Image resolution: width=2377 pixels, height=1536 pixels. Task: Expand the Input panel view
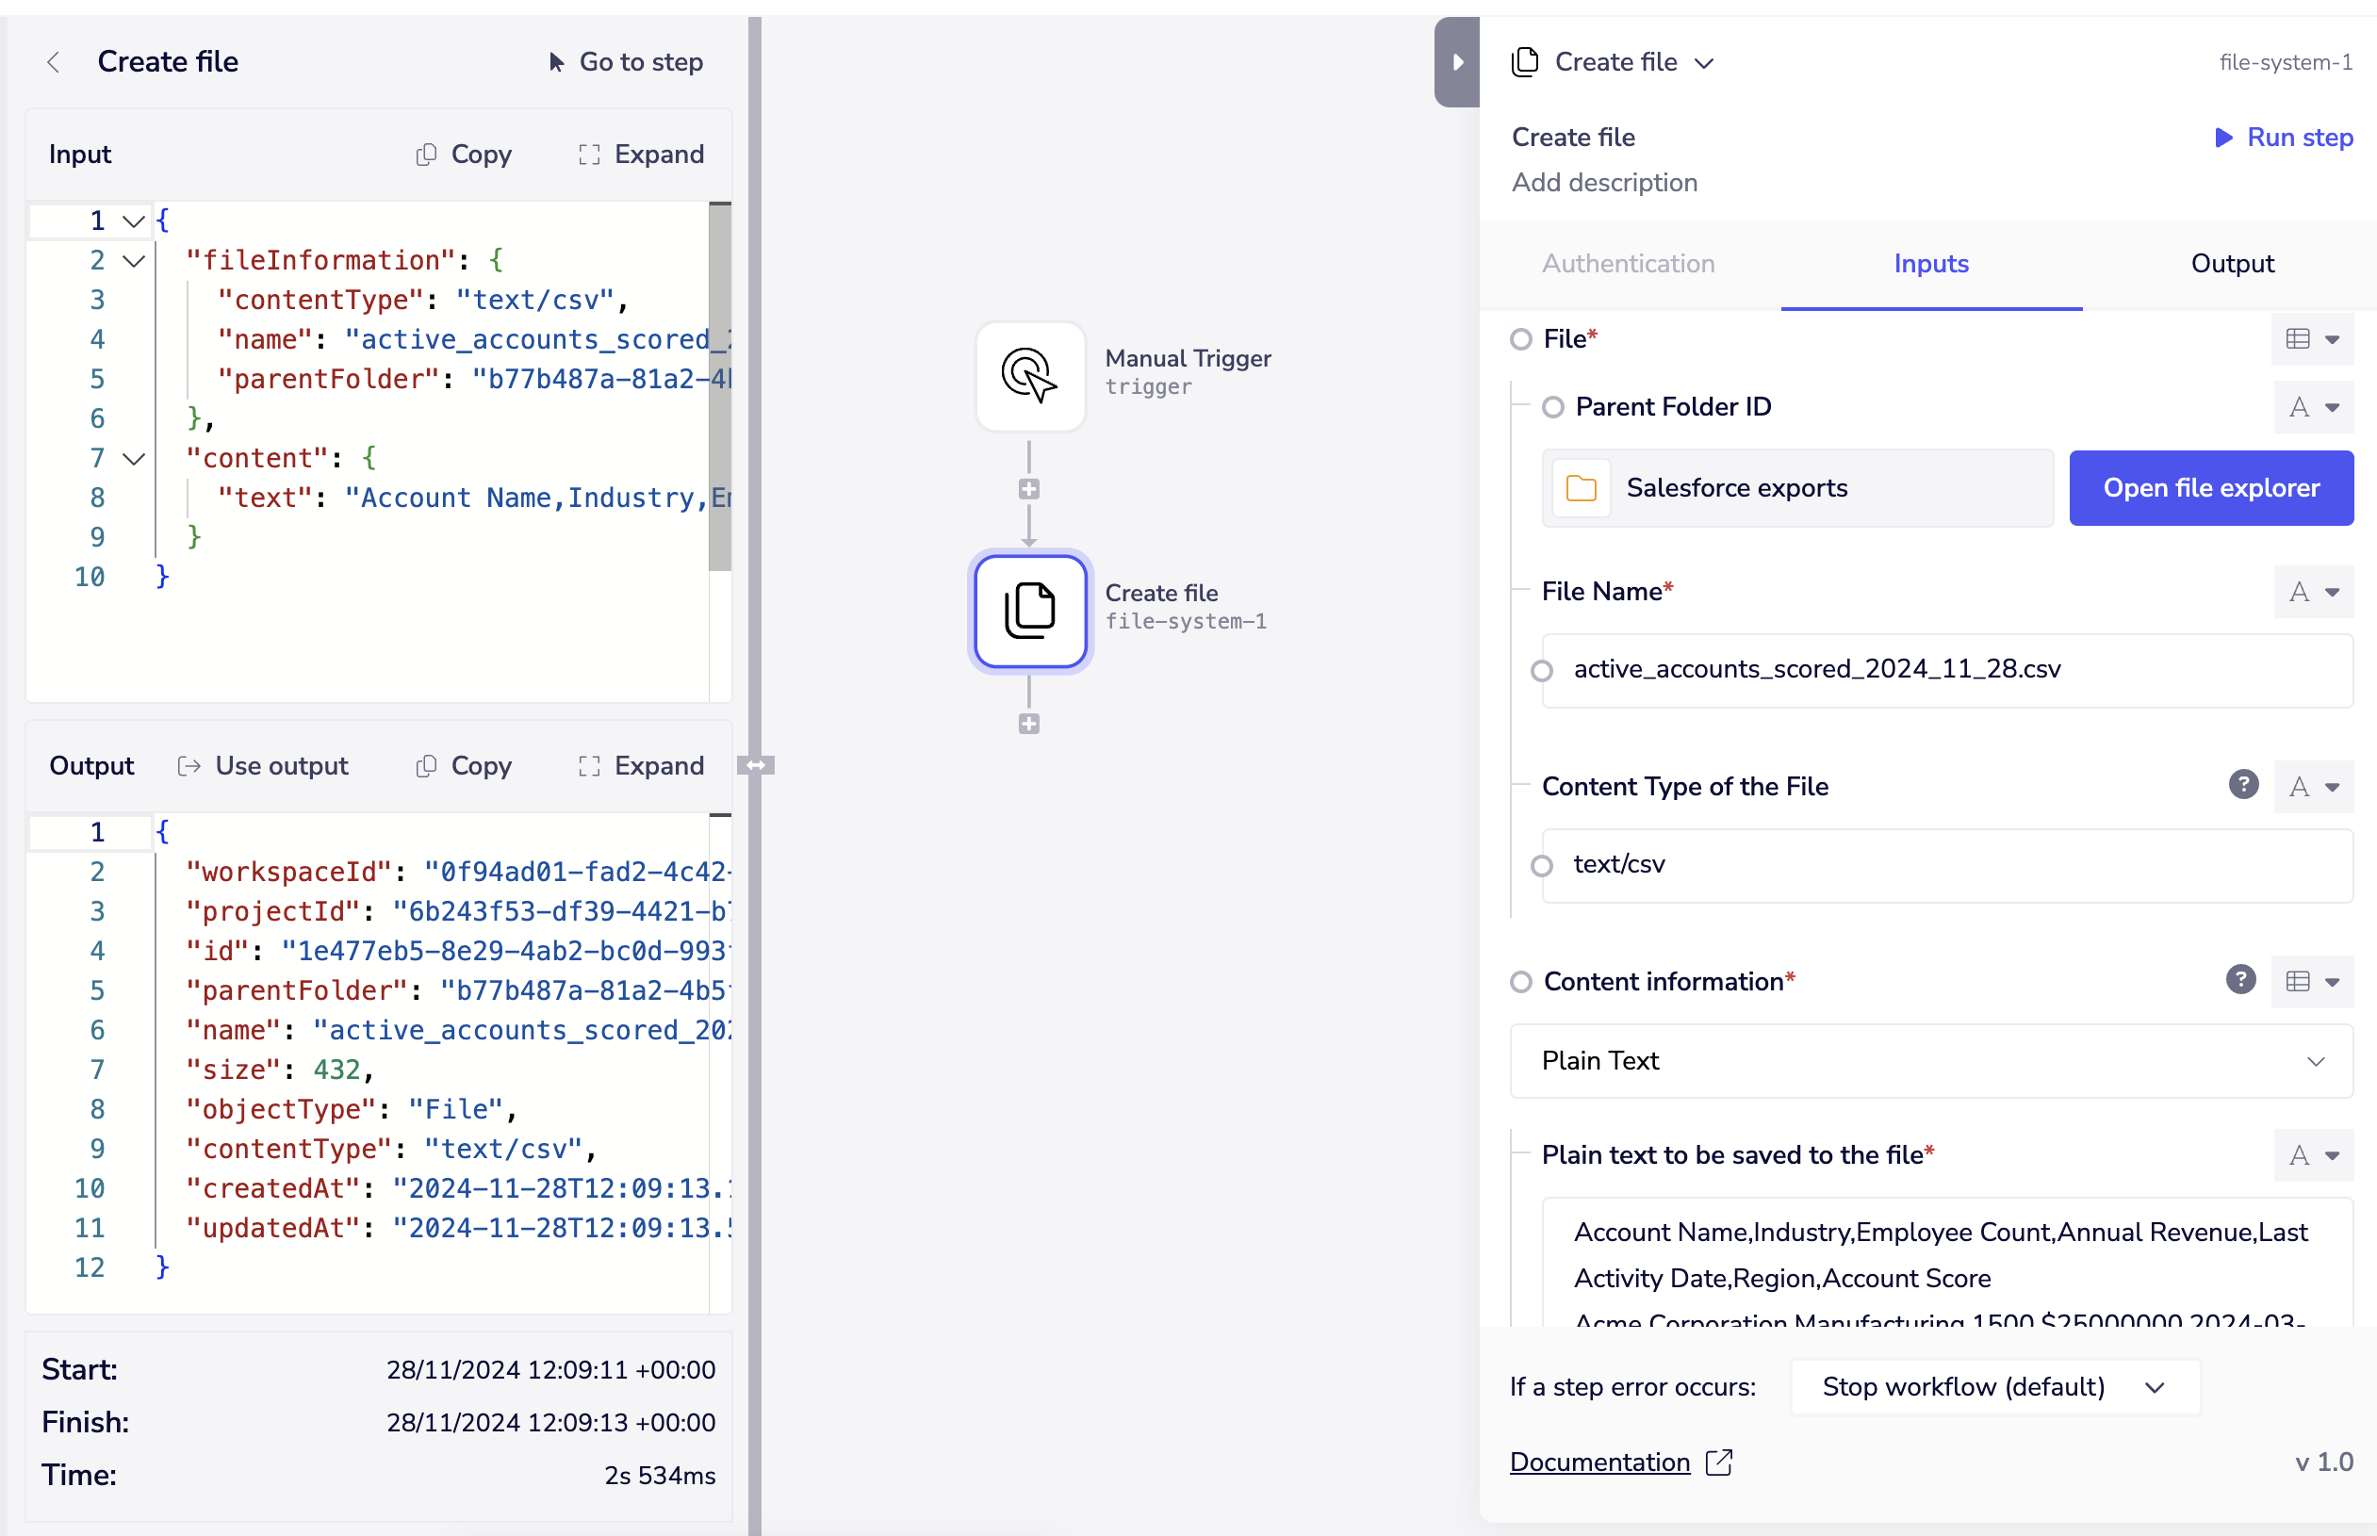click(640, 154)
